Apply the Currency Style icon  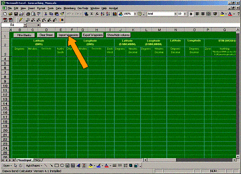pyautogui.click(x=215, y=14)
